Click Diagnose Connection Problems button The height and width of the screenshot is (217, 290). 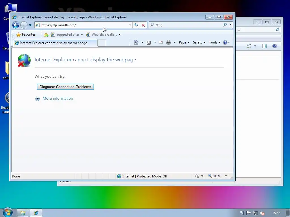tap(65, 87)
